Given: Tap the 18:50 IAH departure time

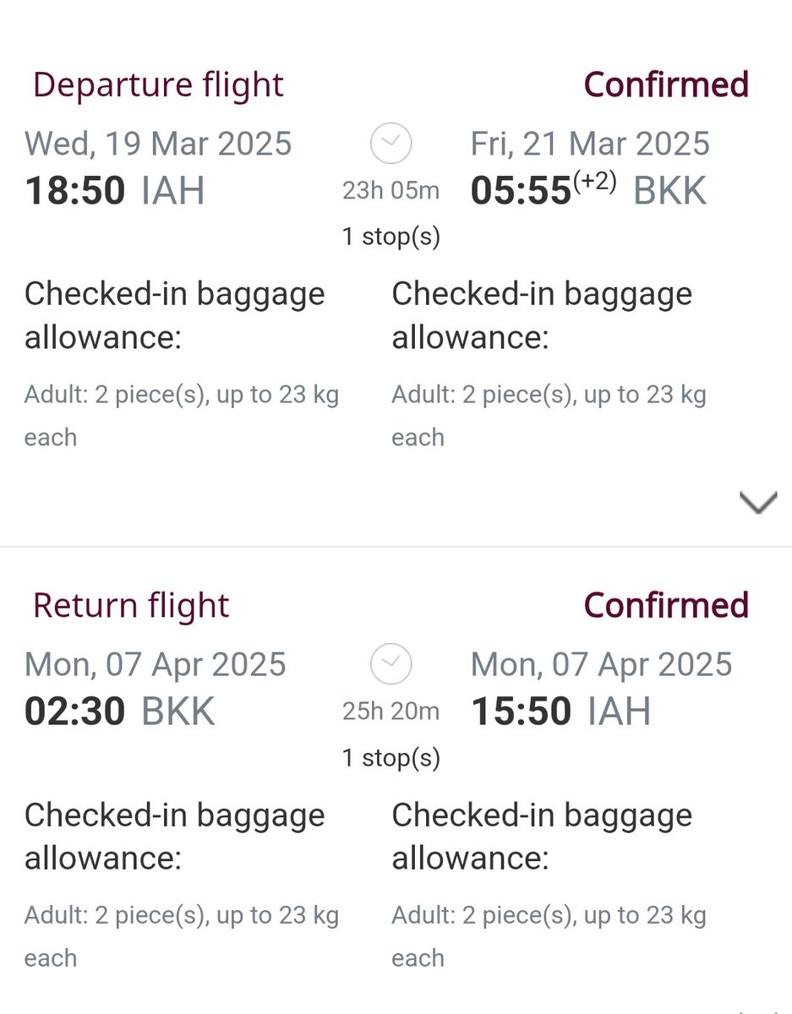Looking at the screenshot, I should pos(115,191).
